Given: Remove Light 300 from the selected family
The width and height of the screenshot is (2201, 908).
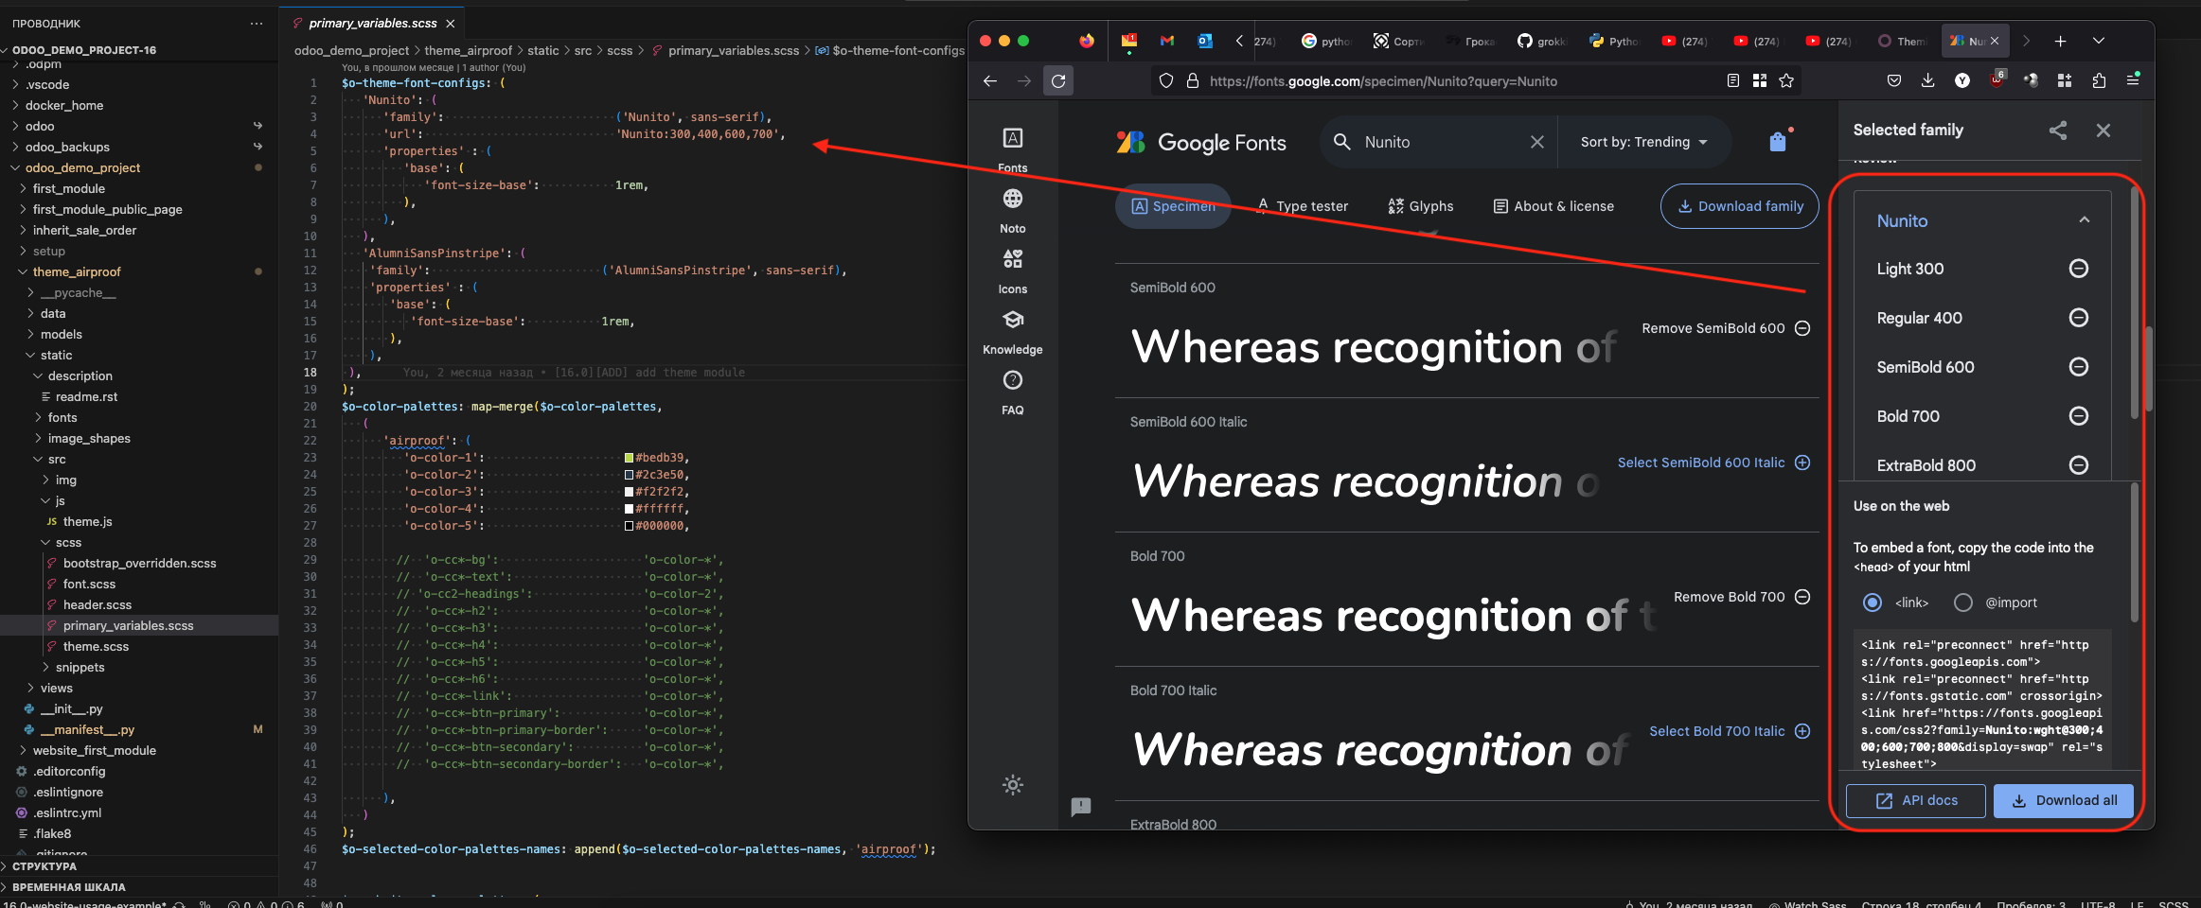Looking at the screenshot, I should pyautogui.click(x=2079, y=269).
